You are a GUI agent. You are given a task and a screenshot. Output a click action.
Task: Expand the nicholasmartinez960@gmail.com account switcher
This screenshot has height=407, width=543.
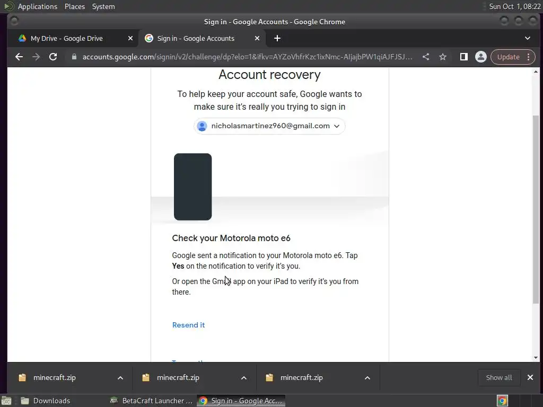(269, 126)
